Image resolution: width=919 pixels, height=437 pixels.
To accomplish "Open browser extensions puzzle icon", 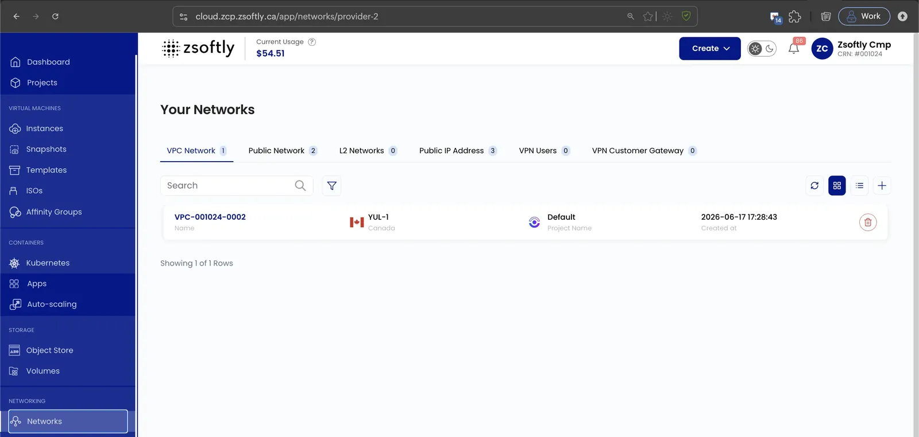I will pos(795,17).
